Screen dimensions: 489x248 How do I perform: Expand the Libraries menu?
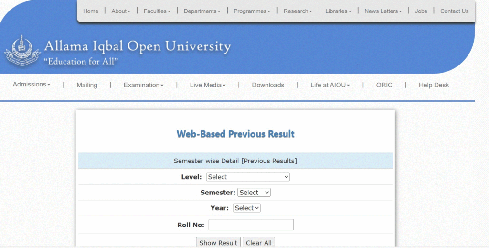pos(339,11)
